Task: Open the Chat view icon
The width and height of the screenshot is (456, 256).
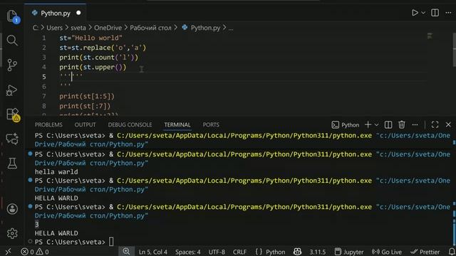Action: [12, 139]
